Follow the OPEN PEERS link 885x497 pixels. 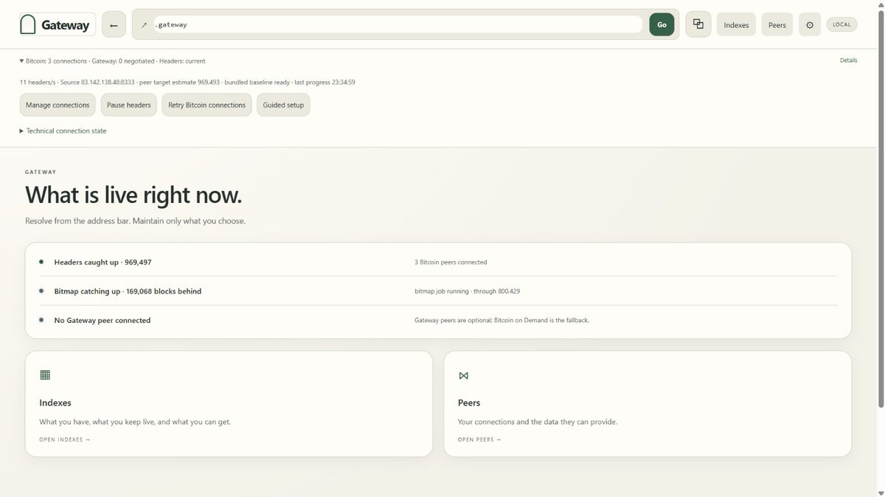point(479,439)
